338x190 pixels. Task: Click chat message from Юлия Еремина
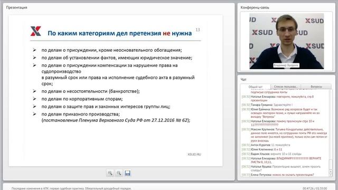pyautogui.click(x=281, y=113)
